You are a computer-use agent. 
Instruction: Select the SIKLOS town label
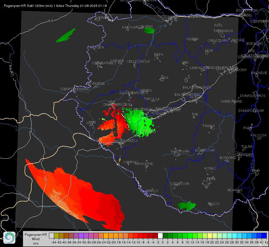click(213, 204)
